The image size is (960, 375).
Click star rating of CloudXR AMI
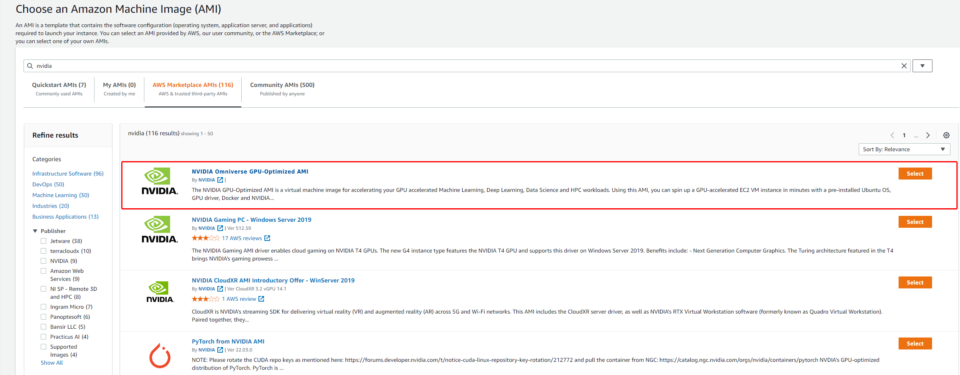pyautogui.click(x=206, y=299)
